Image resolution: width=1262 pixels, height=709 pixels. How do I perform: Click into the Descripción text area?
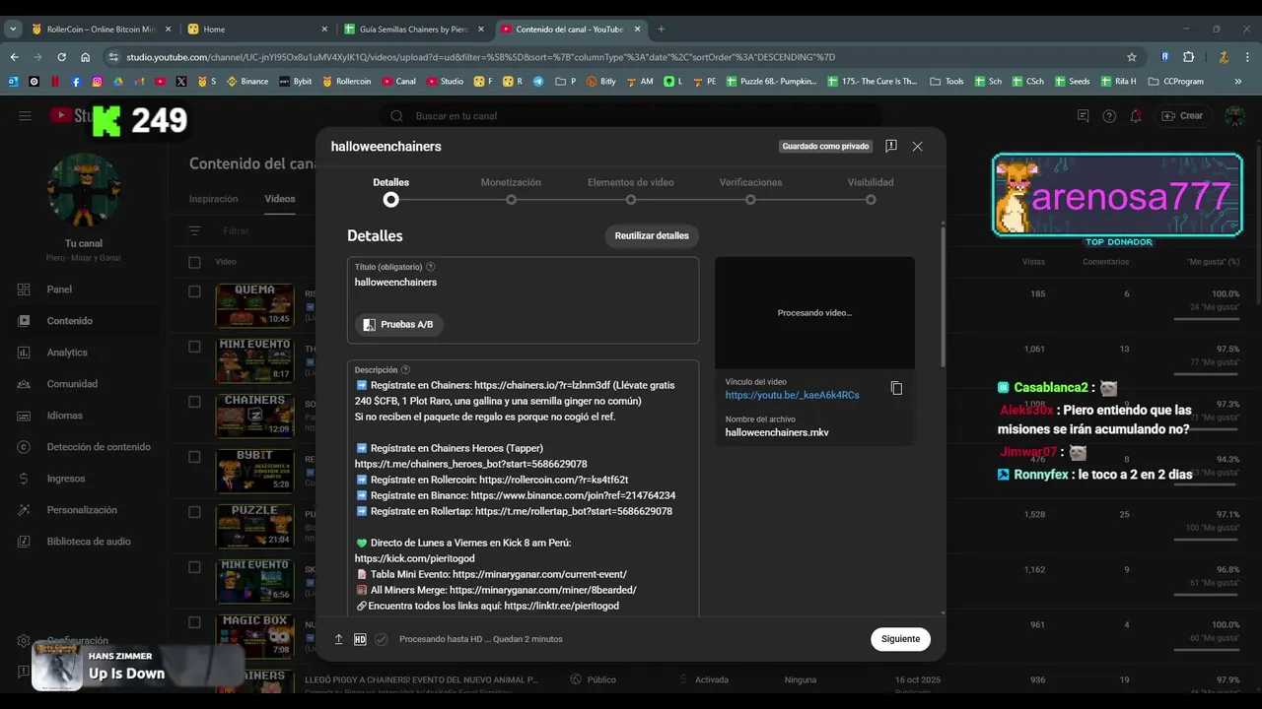point(523,495)
